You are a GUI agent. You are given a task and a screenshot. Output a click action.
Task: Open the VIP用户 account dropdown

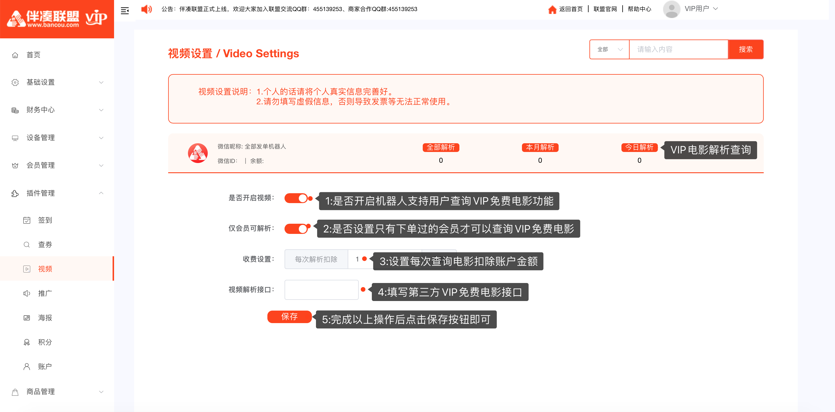point(701,9)
